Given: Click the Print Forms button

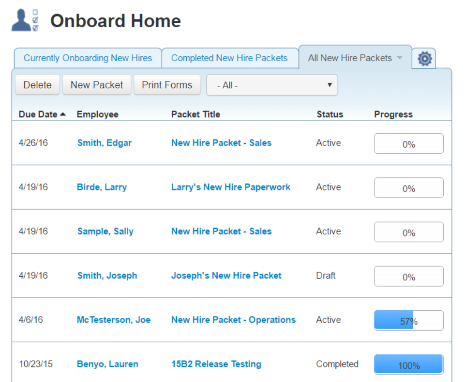Looking at the screenshot, I should [x=167, y=85].
